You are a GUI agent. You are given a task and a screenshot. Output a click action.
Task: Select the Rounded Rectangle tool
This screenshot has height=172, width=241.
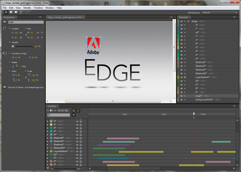[x=16, y=12]
